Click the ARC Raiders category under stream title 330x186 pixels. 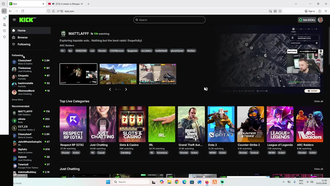67,45
